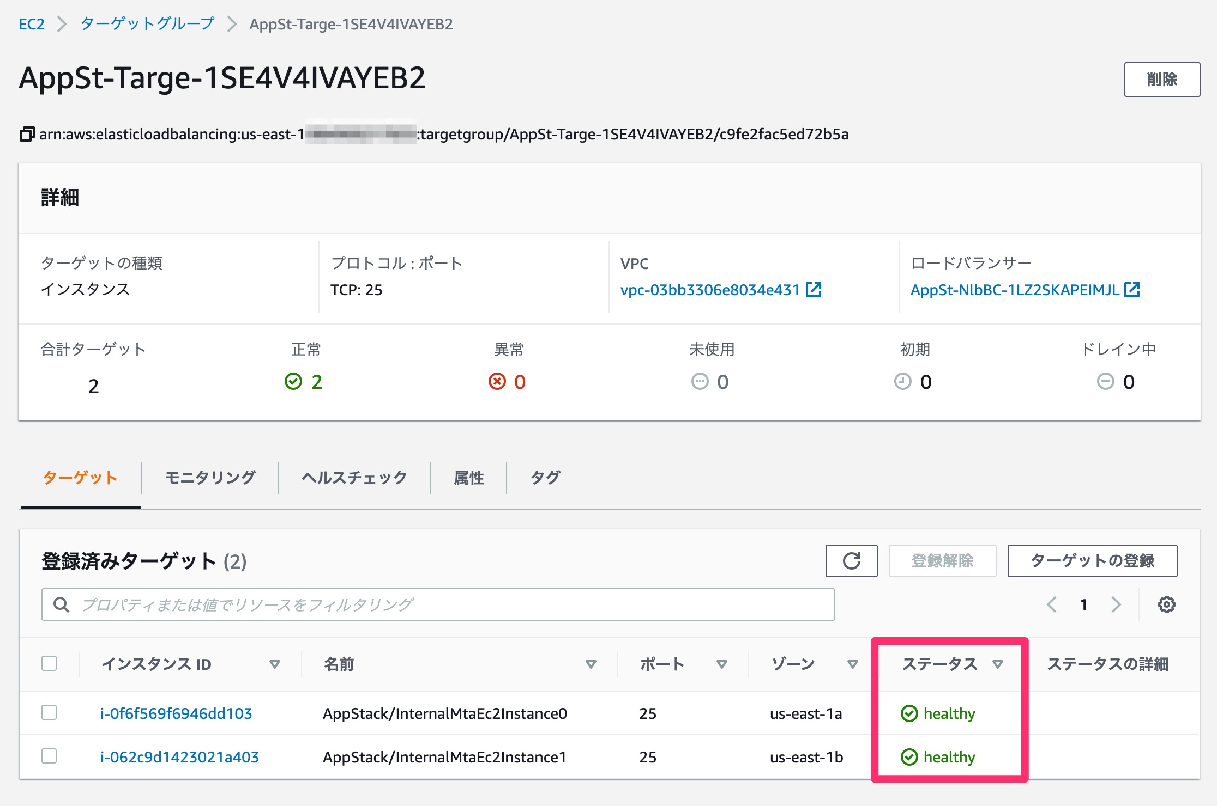The width and height of the screenshot is (1217, 806).
Task: Click inside the target filter input field
Action: coord(382,603)
